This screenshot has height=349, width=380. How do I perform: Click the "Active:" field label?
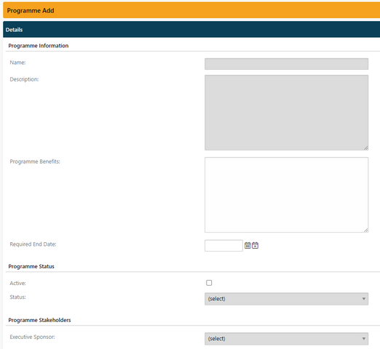pos(17,283)
